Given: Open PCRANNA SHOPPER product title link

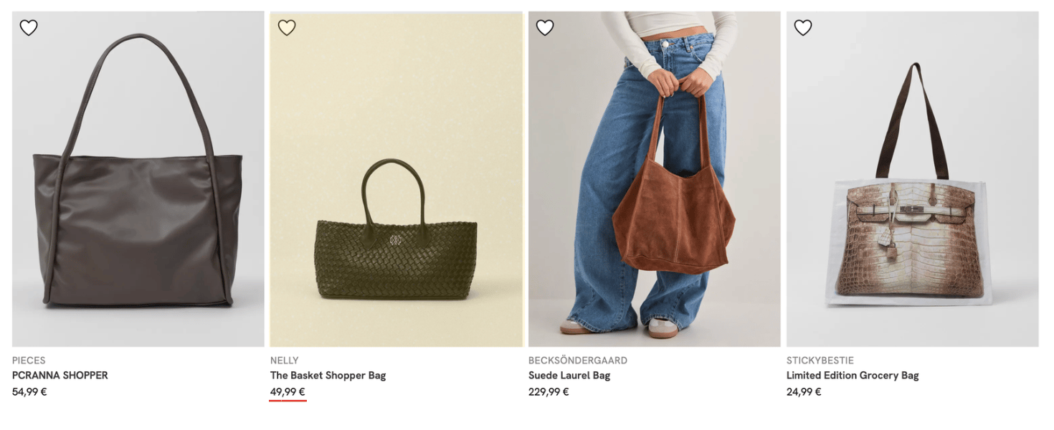Looking at the screenshot, I should tap(60, 376).
